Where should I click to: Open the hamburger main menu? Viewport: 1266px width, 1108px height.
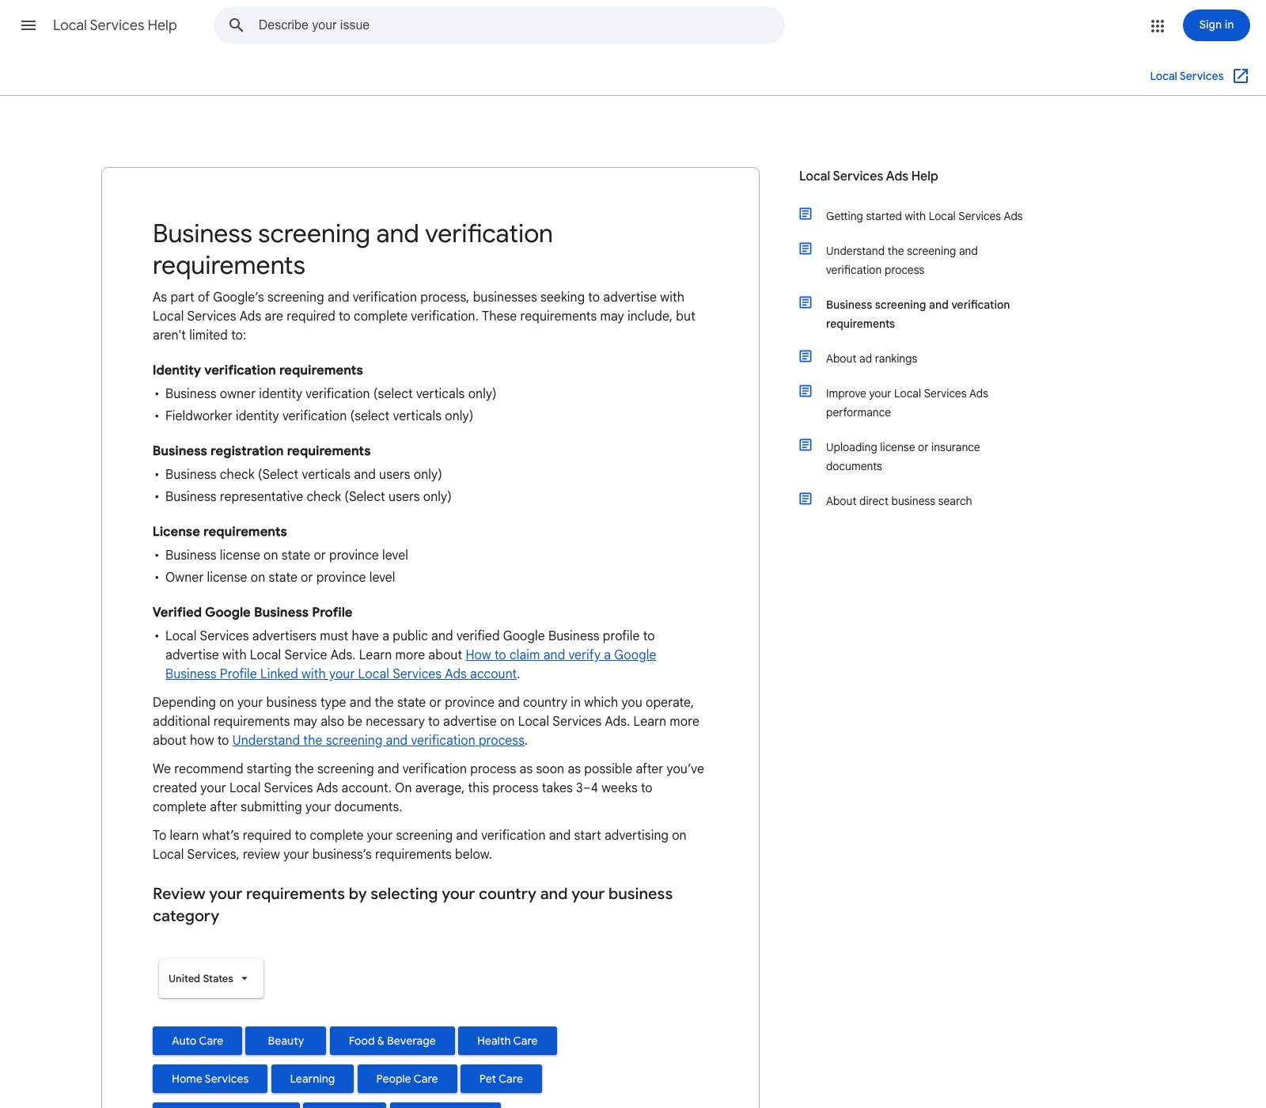[28, 25]
